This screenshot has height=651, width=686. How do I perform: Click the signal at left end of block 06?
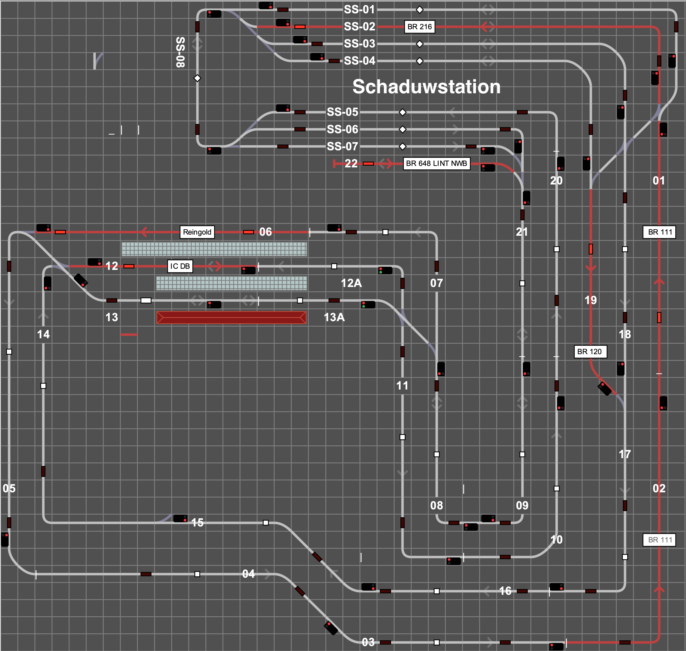[x=43, y=228]
